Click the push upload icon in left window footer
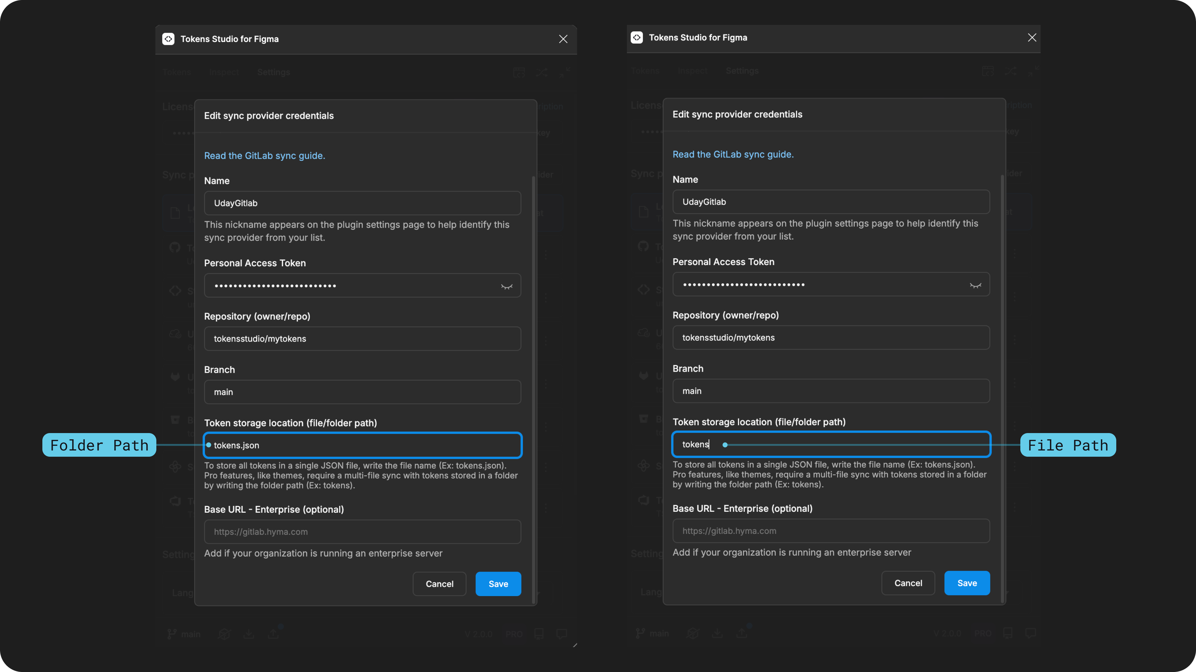 pos(273,634)
